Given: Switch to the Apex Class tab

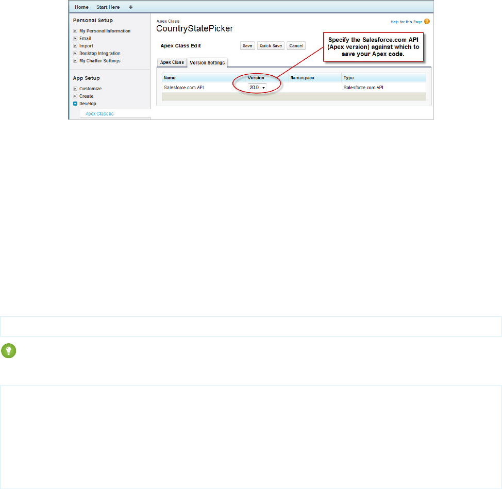Looking at the screenshot, I should pyautogui.click(x=172, y=62).
